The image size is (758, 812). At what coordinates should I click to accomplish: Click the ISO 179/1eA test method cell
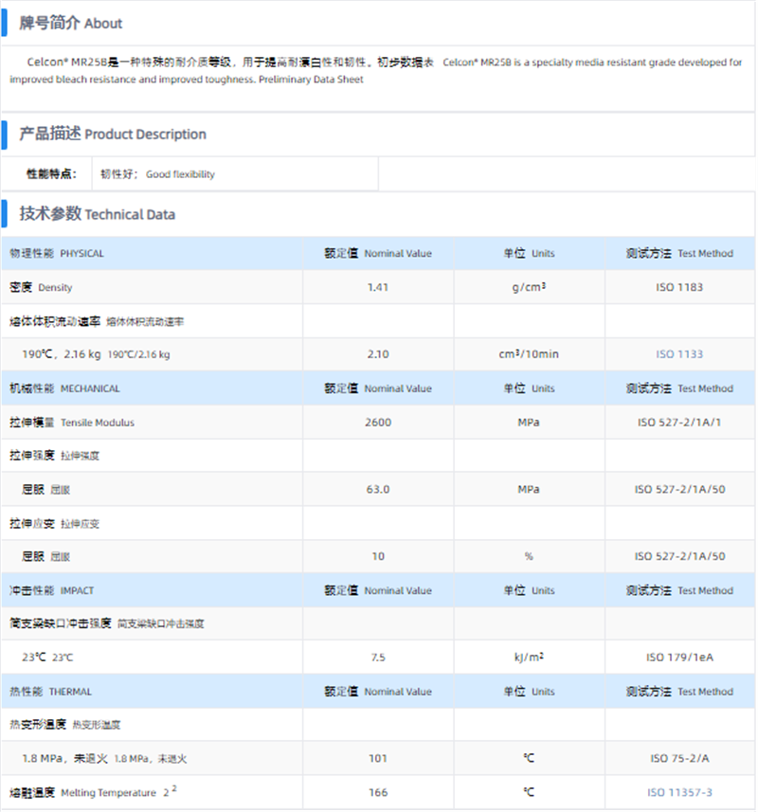679,658
